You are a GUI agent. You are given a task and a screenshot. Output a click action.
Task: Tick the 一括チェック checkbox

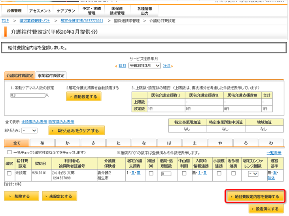click(9, 152)
